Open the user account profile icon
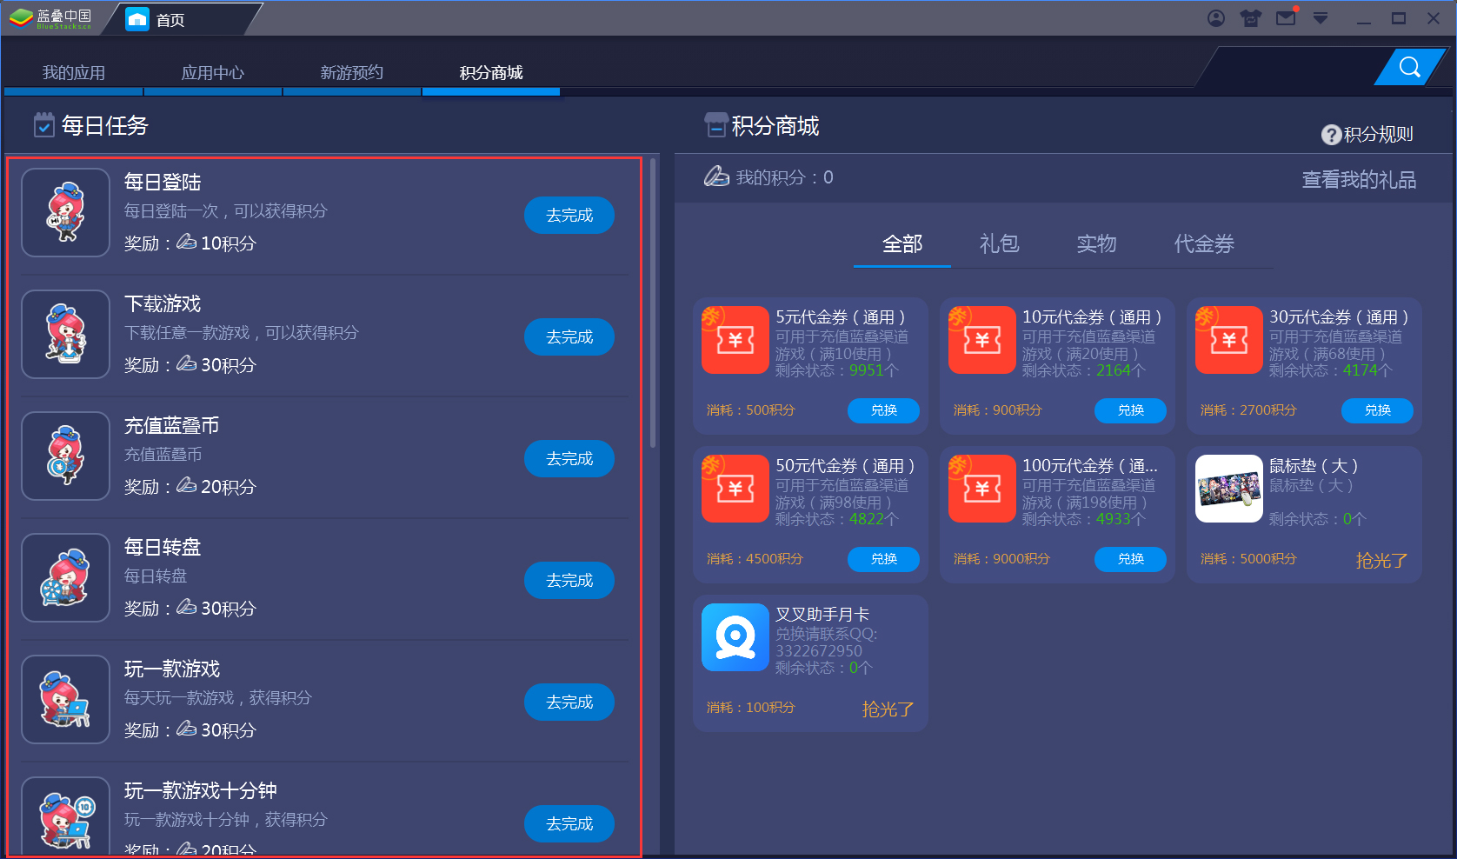Image resolution: width=1457 pixels, height=859 pixels. pyautogui.click(x=1216, y=17)
